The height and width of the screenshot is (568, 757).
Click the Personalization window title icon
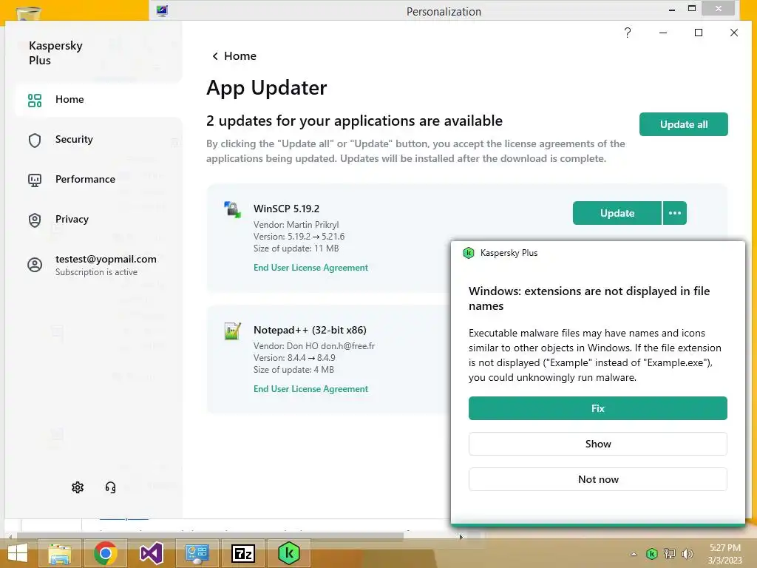coord(162,10)
